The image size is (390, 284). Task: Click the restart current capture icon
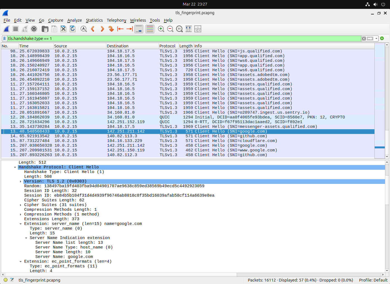click(25, 29)
